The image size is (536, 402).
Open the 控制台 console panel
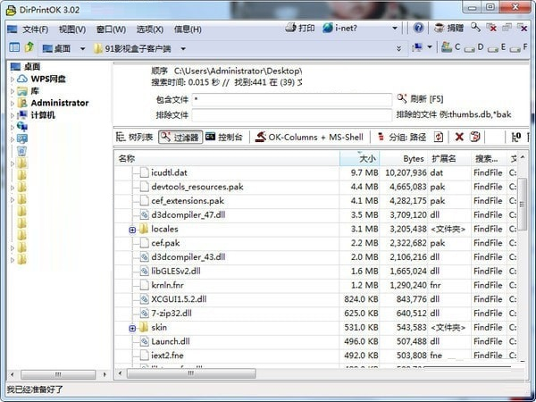[x=223, y=137]
